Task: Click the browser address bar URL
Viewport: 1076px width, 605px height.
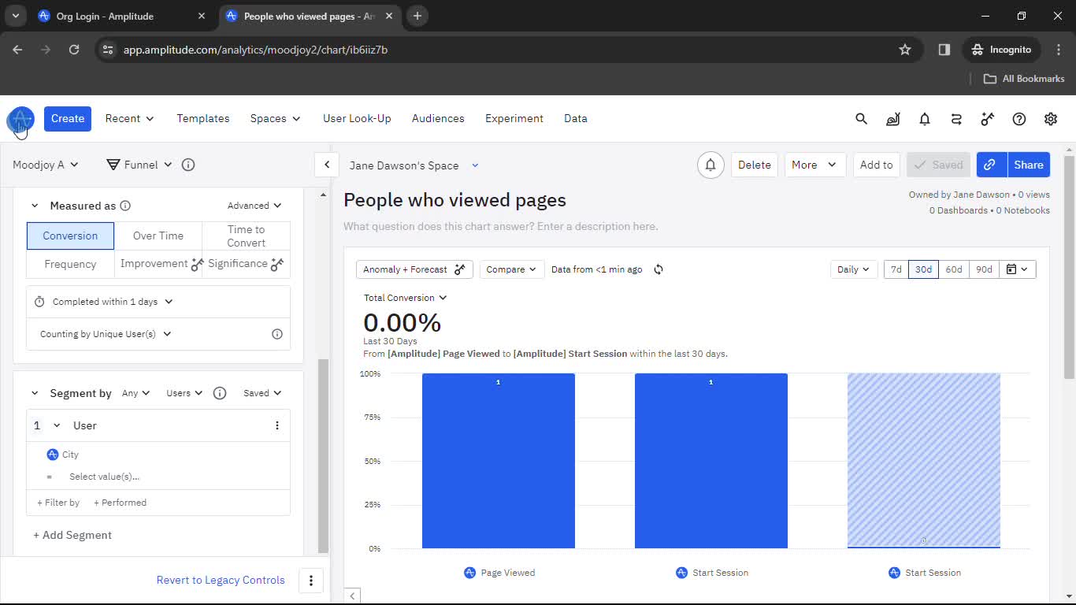Action: (x=255, y=50)
